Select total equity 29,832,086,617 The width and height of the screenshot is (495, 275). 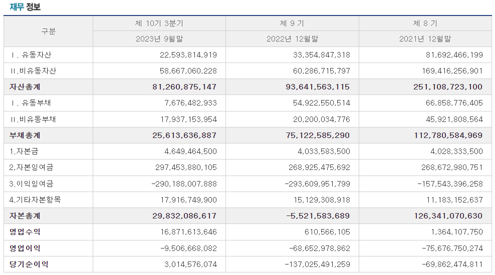184,216
